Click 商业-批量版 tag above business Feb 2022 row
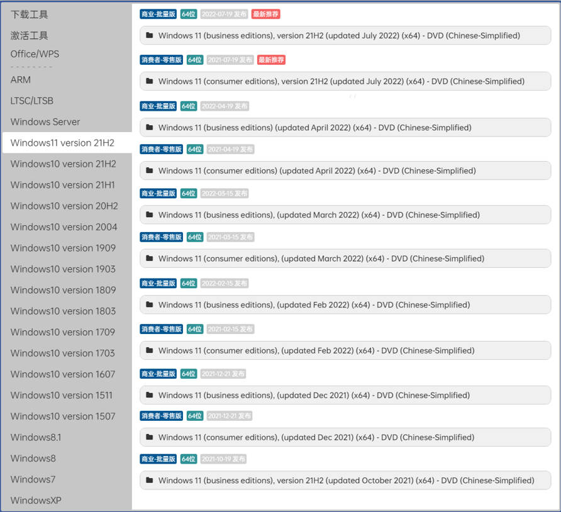This screenshot has height=512, width=561. point(158,284)
